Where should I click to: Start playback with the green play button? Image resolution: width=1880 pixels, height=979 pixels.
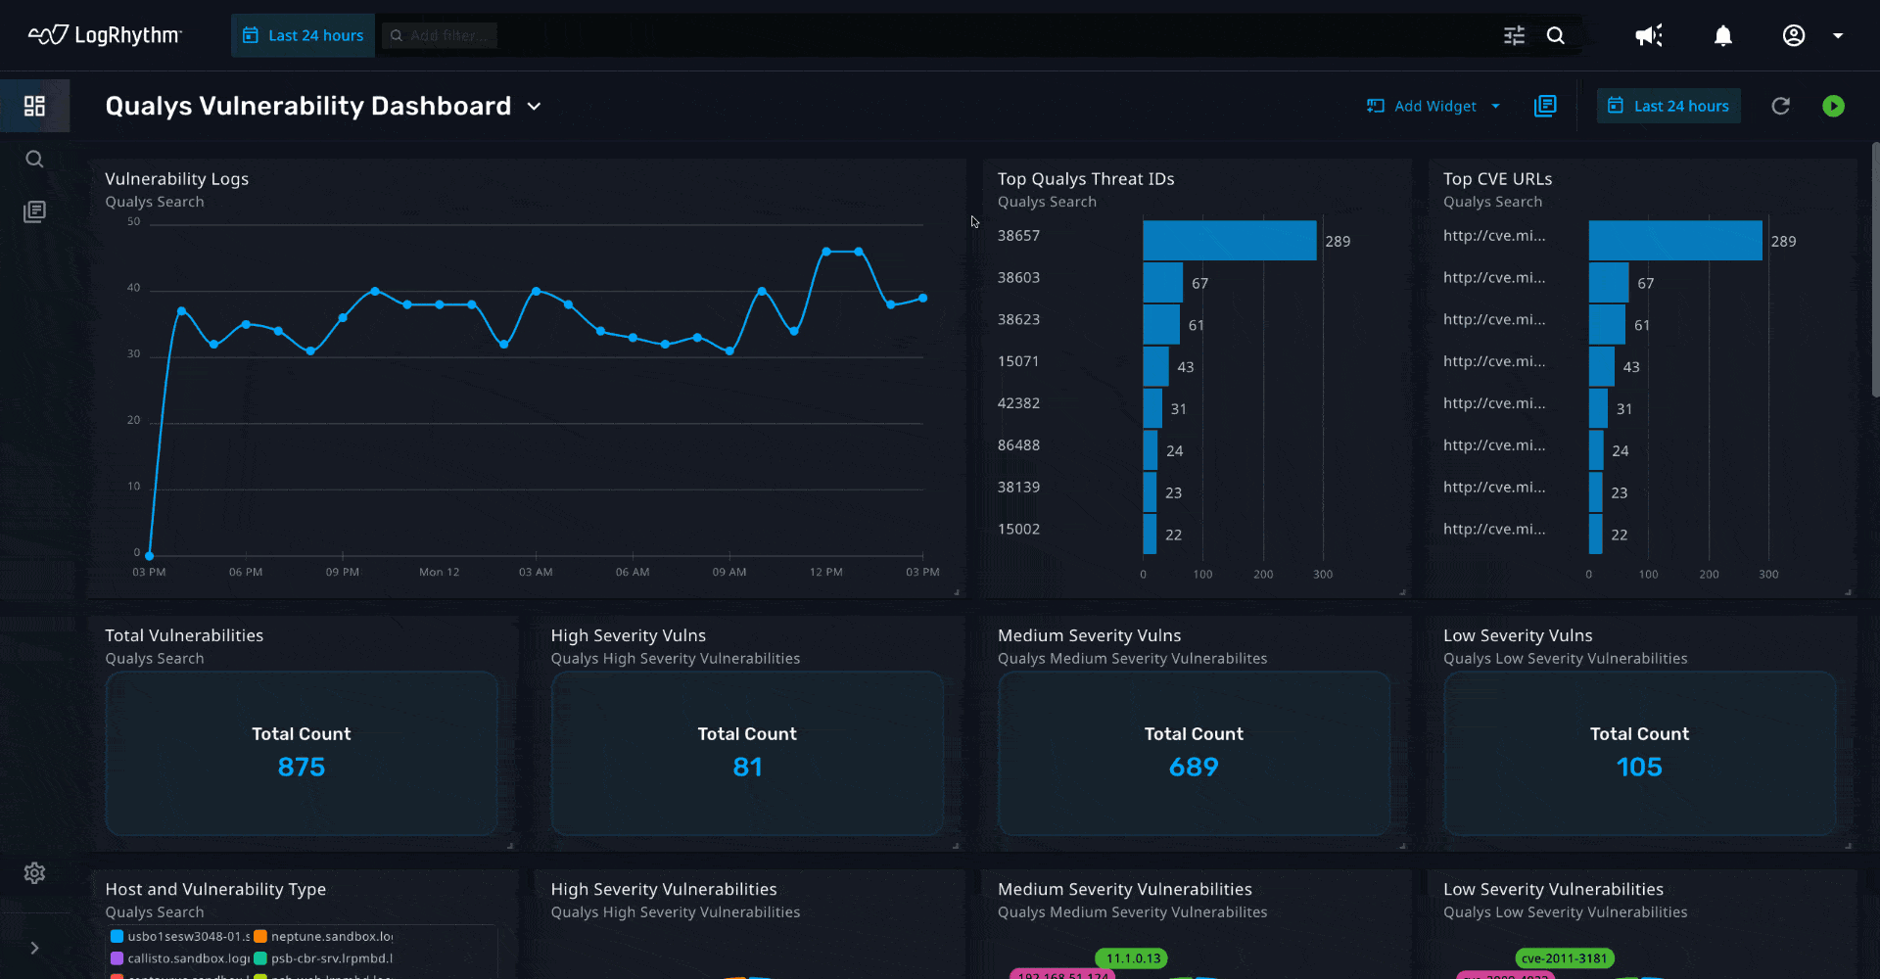[x=1835, y=106]
